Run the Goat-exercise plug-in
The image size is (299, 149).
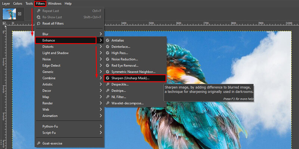pyautogui.click(x=70, y=143)
